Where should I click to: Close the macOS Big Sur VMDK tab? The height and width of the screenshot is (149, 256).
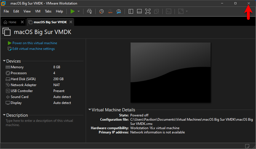[71, 22]
